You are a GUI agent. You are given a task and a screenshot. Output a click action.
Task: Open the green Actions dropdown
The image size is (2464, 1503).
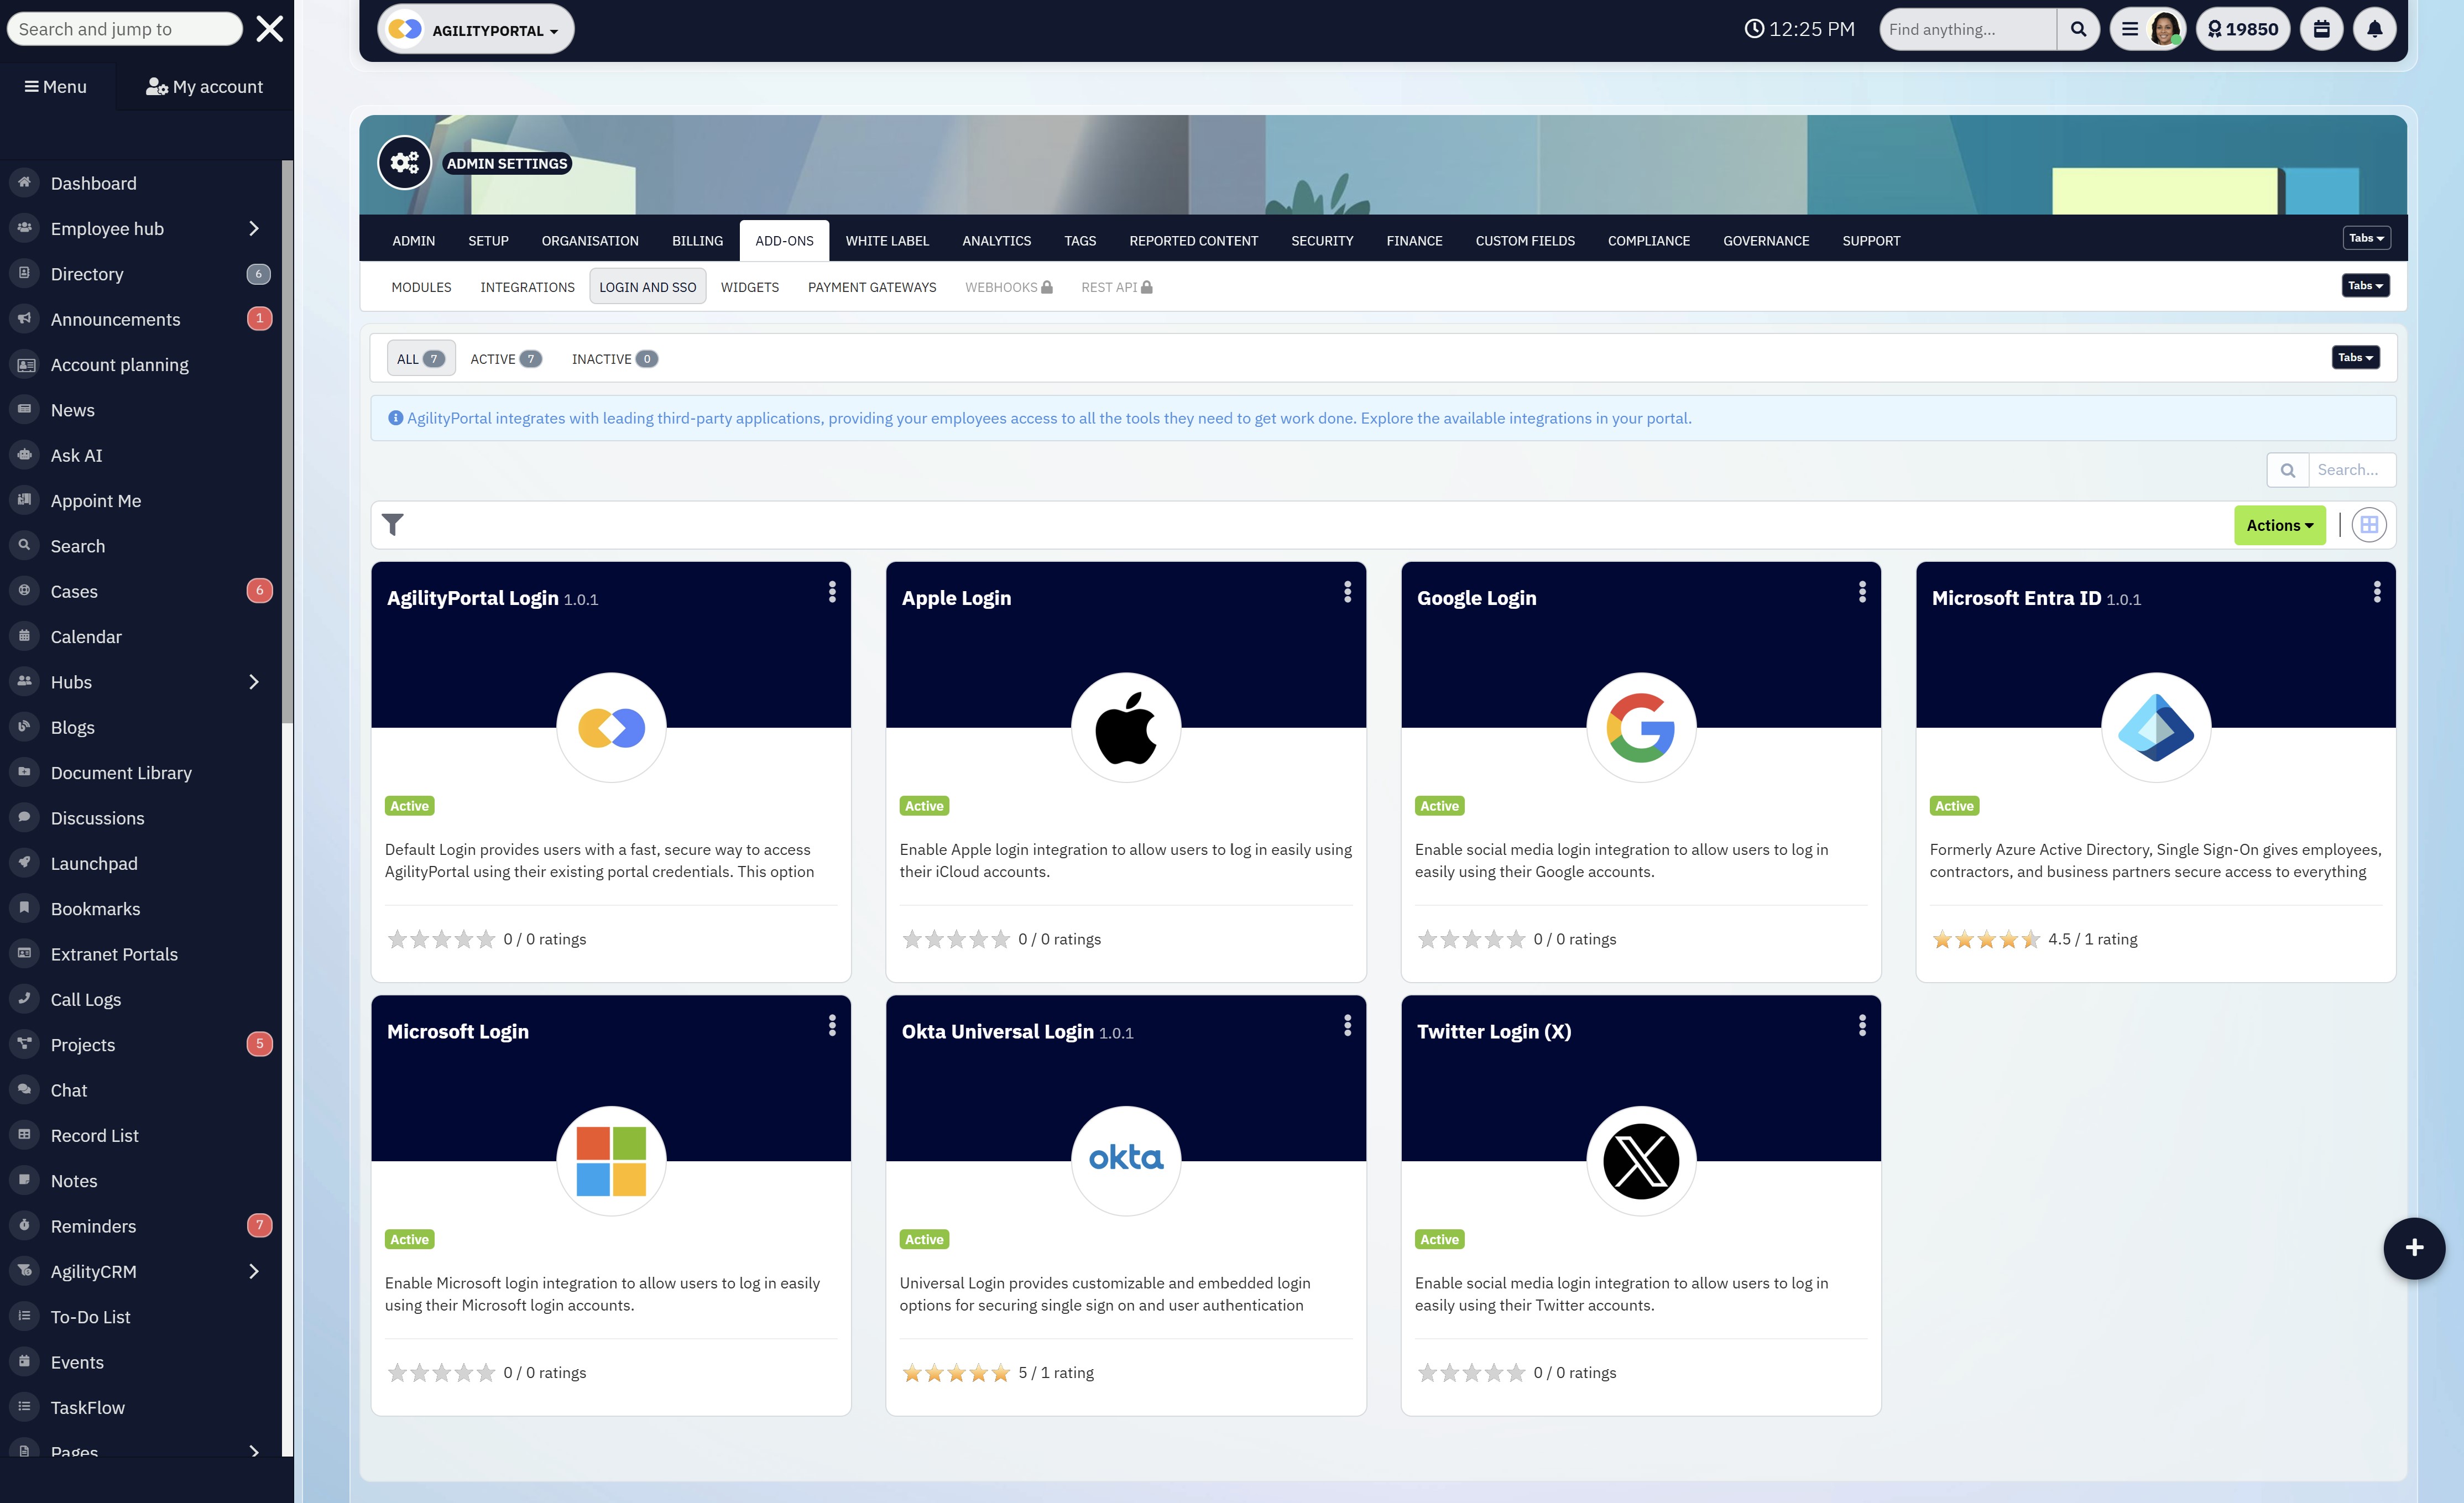tap(2279, 525)
